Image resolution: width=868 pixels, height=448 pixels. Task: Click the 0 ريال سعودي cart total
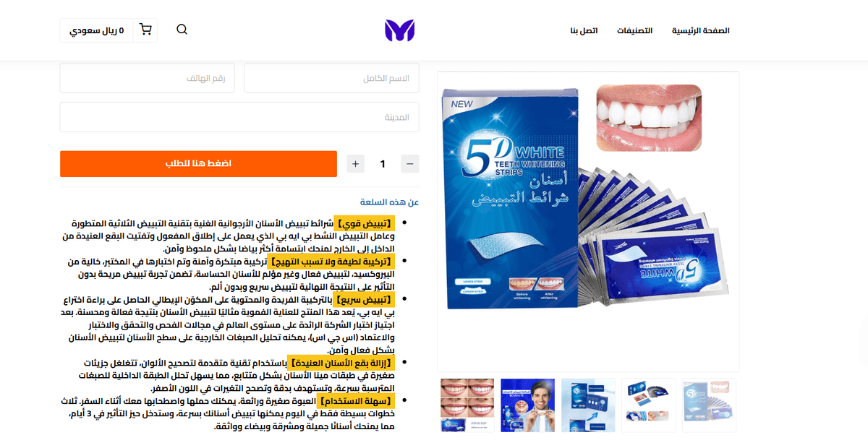point(97,30)
